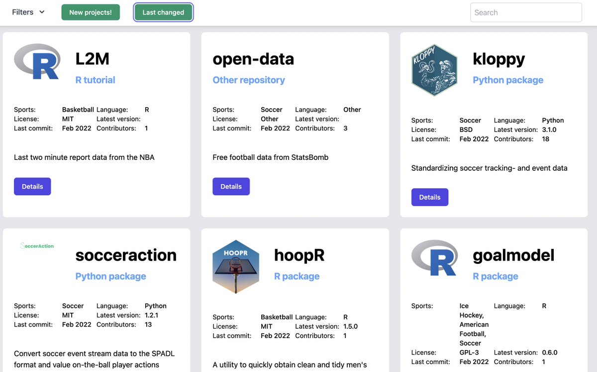Open Details for open-data project
The image size is (597, 372).
[x=231, y=186]
